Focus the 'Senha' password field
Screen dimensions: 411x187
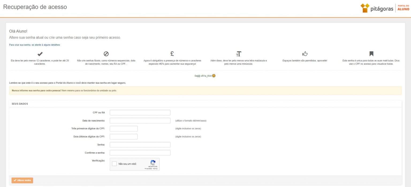click(x=140, y=145)
